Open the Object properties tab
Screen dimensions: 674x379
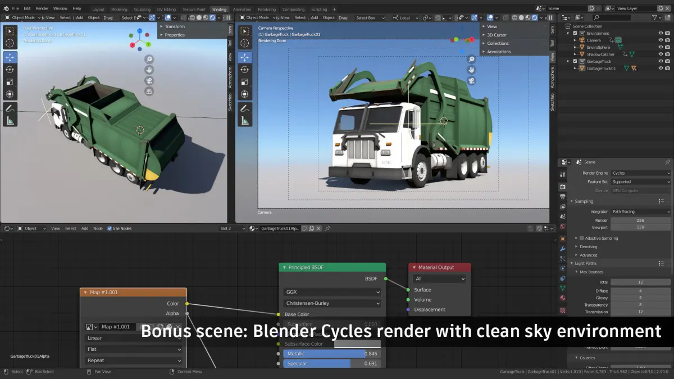(563, 239)
